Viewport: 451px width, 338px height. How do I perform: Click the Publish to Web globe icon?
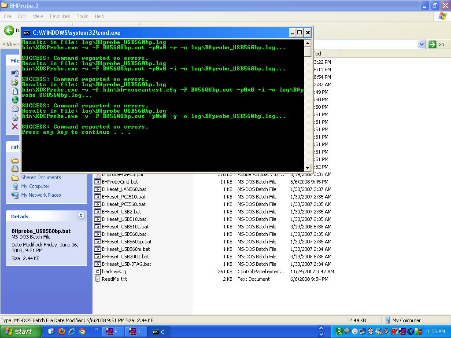click(x=15, y=100)
